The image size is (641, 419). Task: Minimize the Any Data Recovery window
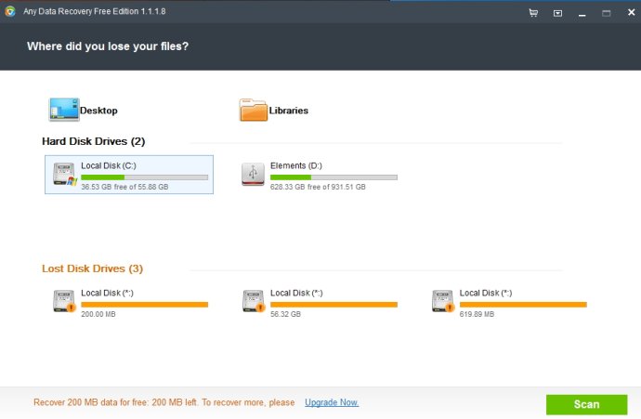(x=582, y=15)
